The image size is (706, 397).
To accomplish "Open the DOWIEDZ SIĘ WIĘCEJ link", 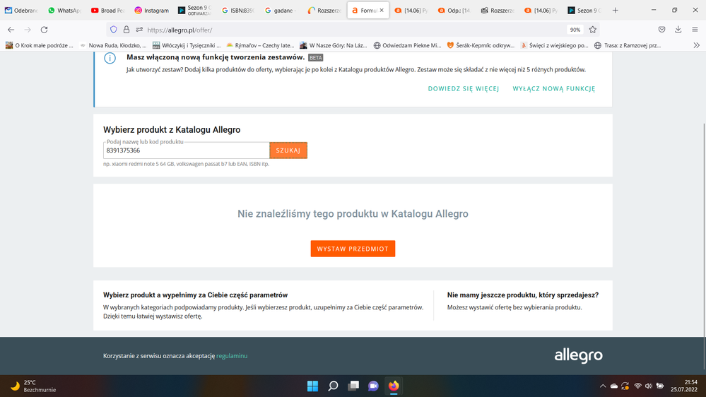I will (464, 89).
